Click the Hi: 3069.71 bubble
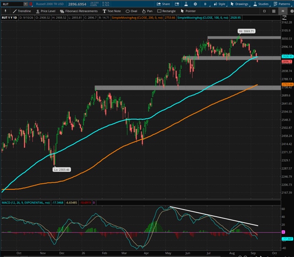The width and height of the screenshot is (294, 257). tap(246, 31)
